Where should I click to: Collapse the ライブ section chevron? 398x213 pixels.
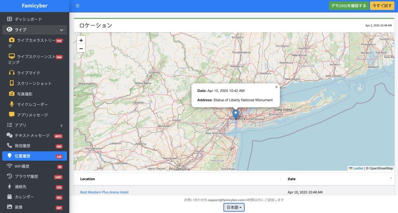tap(61, 30)
